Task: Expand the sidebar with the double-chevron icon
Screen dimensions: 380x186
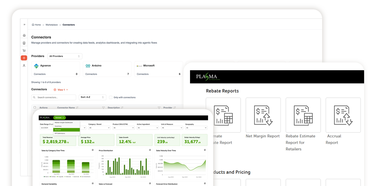Action: pyautogui.click(x=24, y=25)
